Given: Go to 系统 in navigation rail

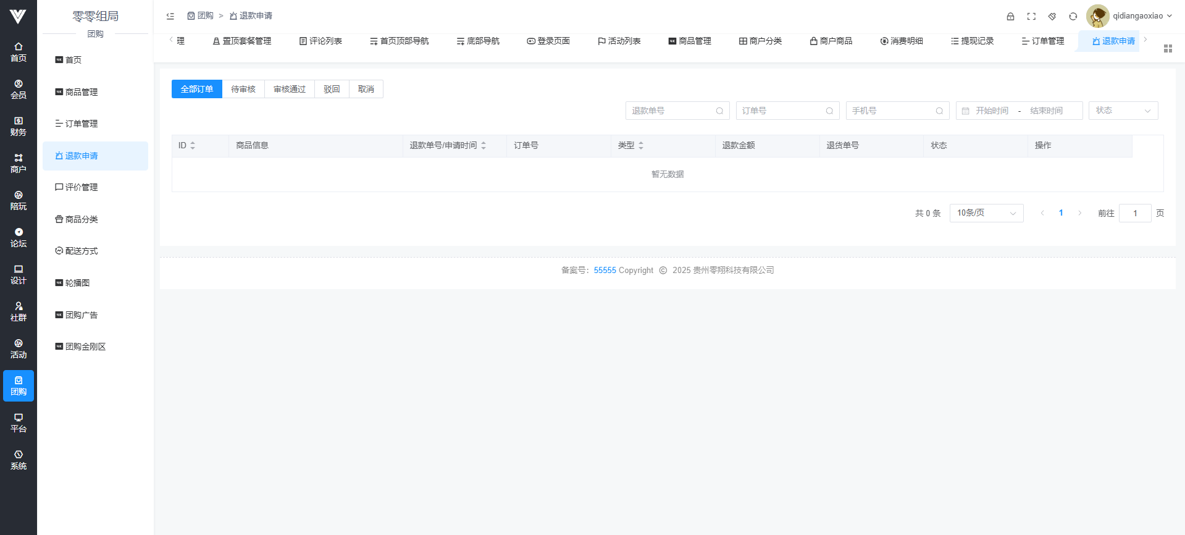Looking at the screenshot, I should pyautogui.click(x=19, y=460).
